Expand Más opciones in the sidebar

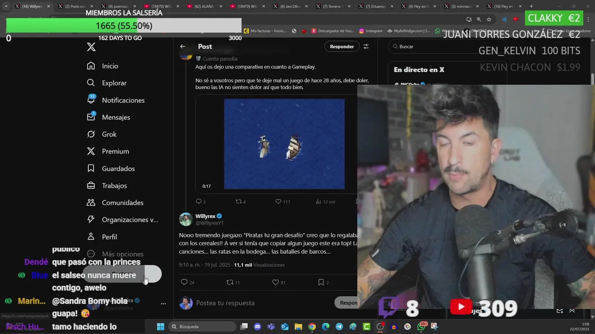115,254
